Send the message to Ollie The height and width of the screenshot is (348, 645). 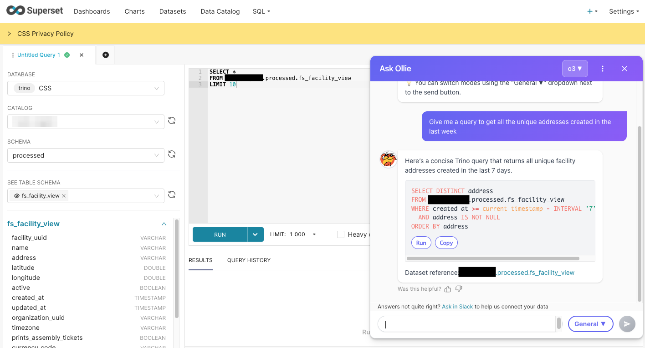[x=627, y=324]
